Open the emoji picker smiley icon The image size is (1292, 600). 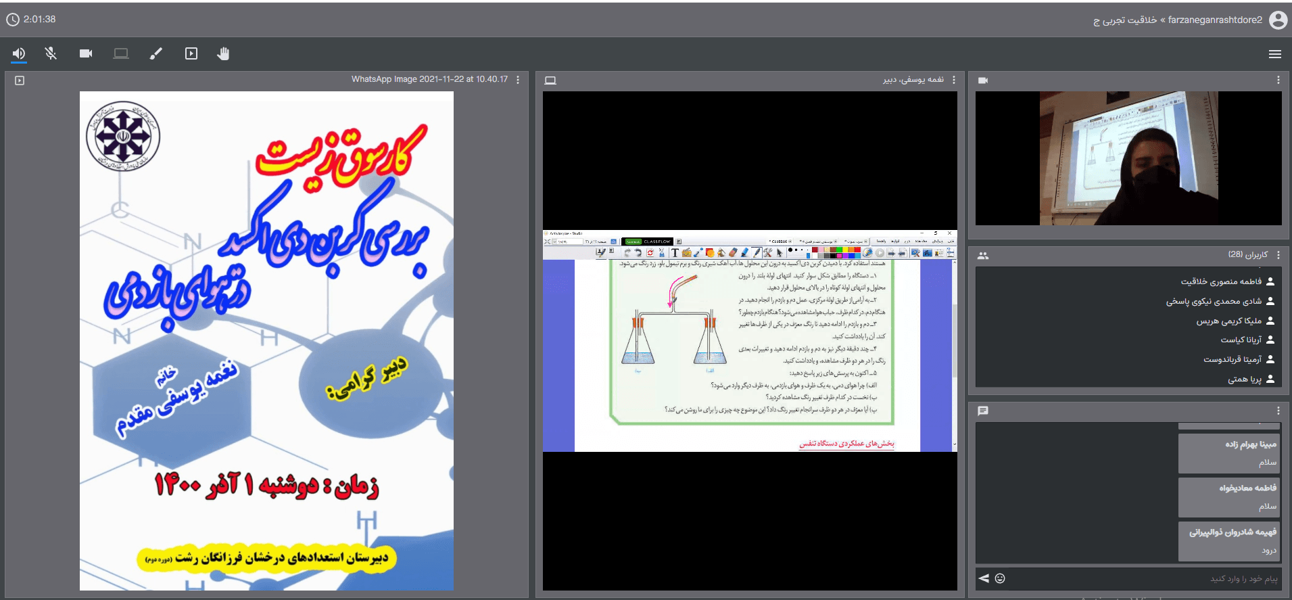(1000, 578)
